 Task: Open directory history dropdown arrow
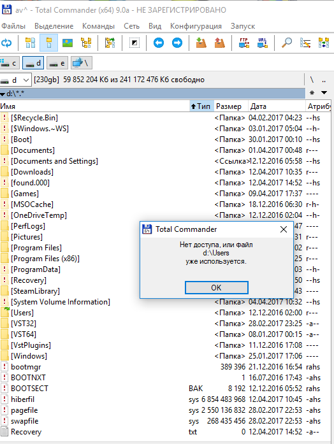coord(324,92)
